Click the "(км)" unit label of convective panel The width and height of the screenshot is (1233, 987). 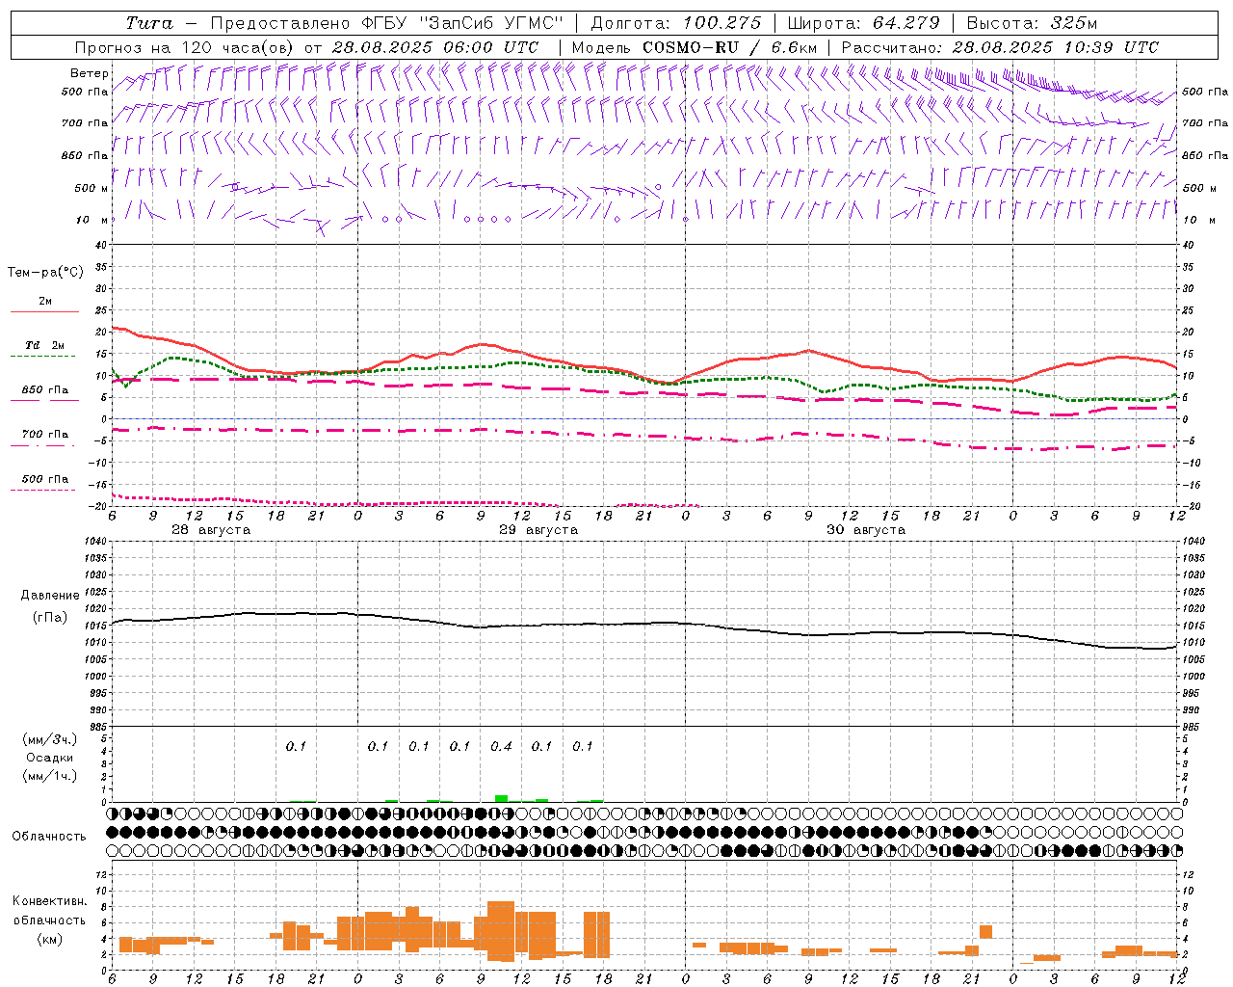tap(50, 939)
